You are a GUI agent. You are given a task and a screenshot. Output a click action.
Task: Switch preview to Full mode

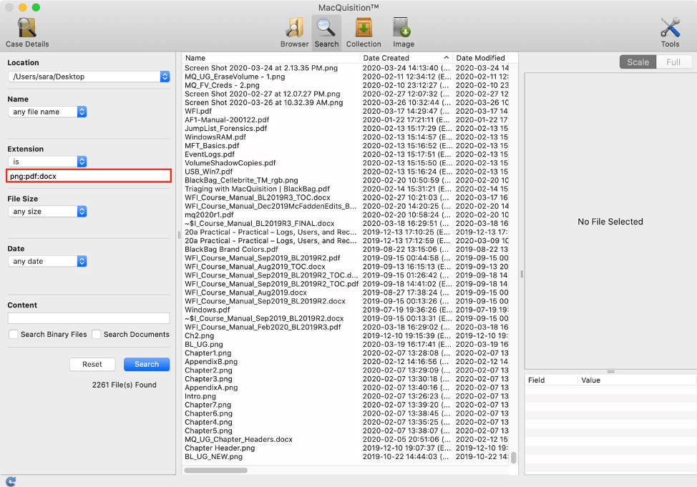[x=673, y=62]
